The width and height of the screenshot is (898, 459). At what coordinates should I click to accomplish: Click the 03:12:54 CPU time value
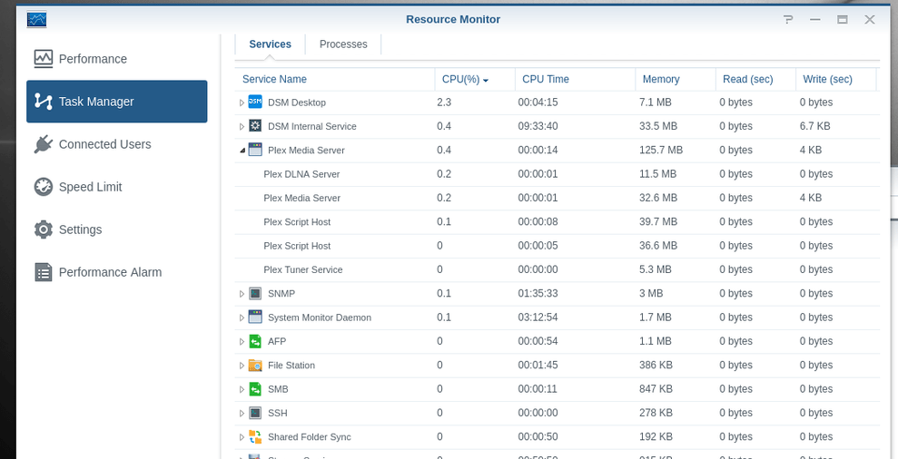point(538,317)
